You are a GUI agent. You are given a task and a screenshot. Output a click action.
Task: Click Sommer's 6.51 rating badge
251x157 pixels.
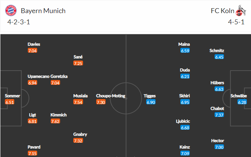pyautogui.click(x=10, y=102)
